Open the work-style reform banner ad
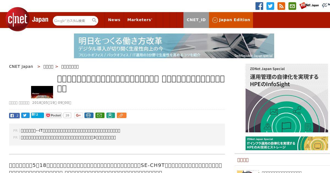This screenshot has width=330, height=173. [174, 46]
